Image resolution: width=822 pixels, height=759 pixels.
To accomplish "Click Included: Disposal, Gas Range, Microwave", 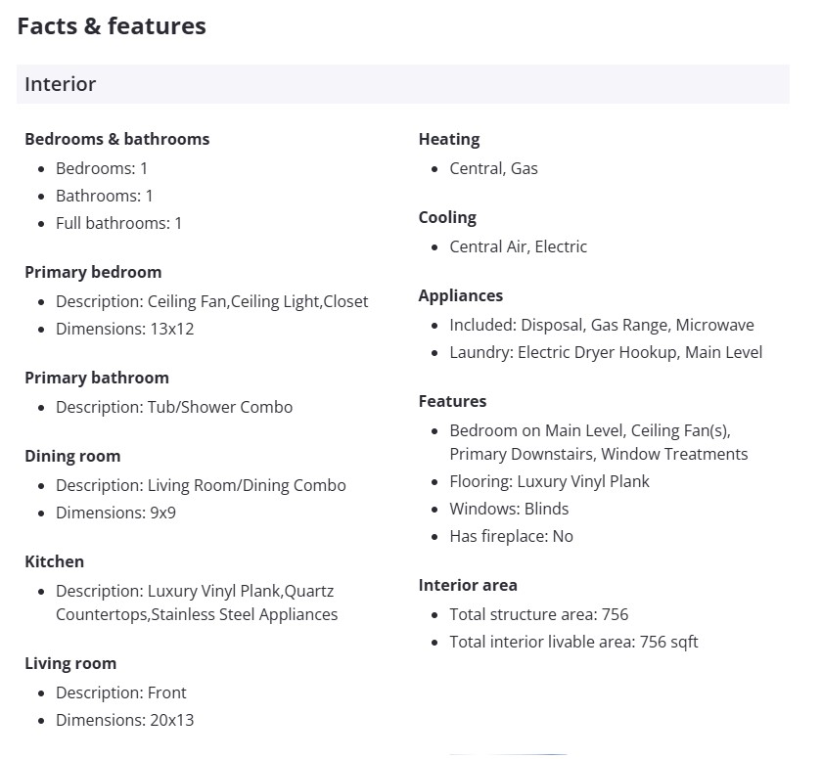I will (x=601, y=325).
